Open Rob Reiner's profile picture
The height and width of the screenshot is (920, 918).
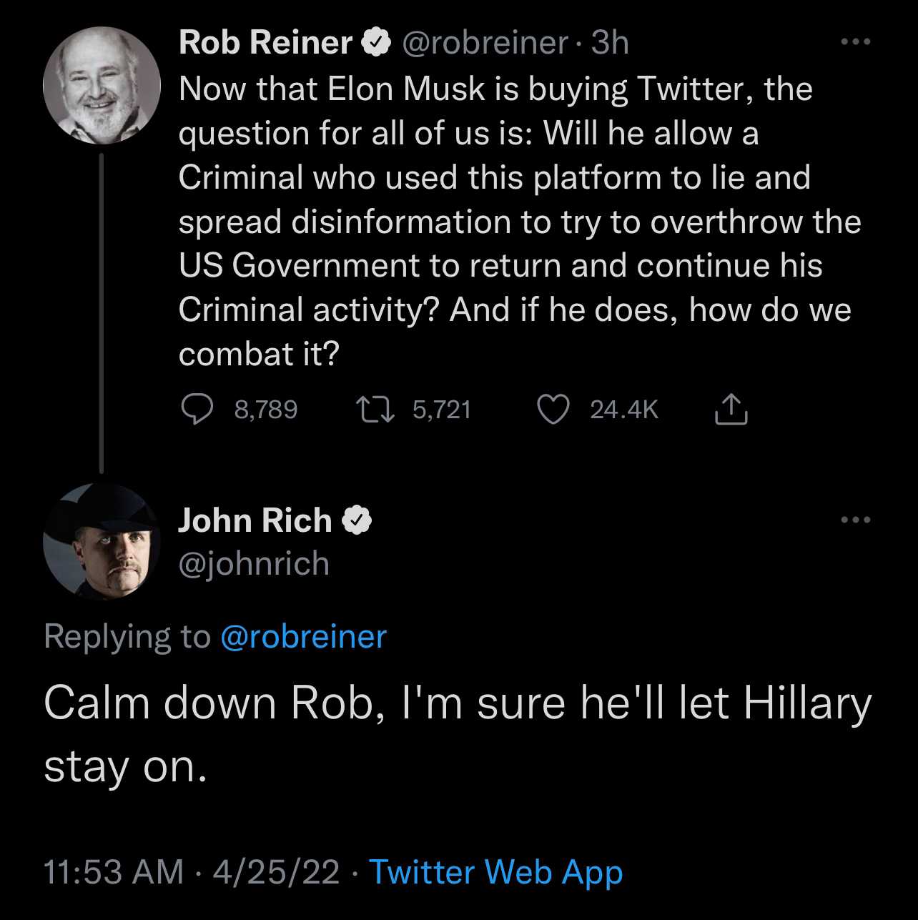pos(102,85)
